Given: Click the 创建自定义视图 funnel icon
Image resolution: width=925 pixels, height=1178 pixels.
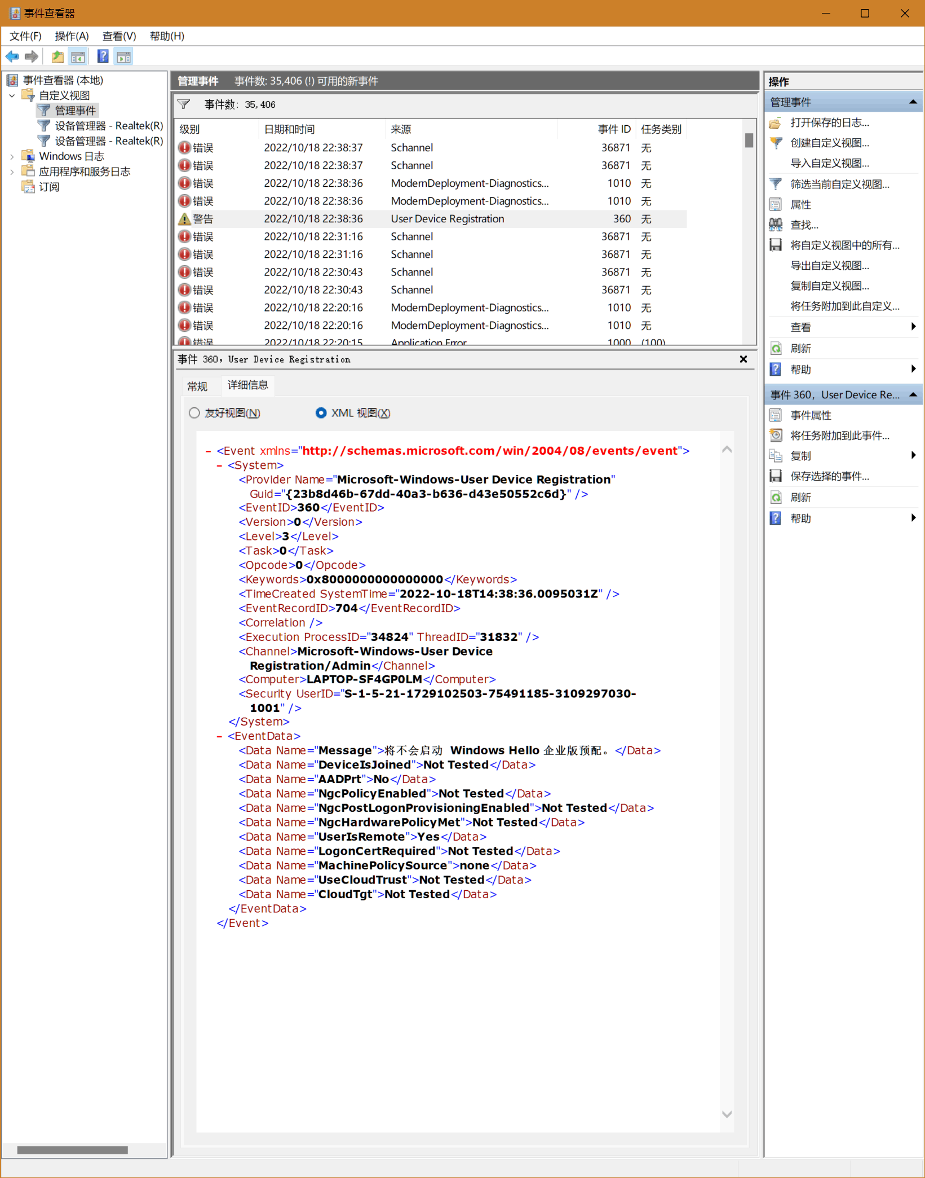Looking at the screenshot, I should (x=776, y=143).
